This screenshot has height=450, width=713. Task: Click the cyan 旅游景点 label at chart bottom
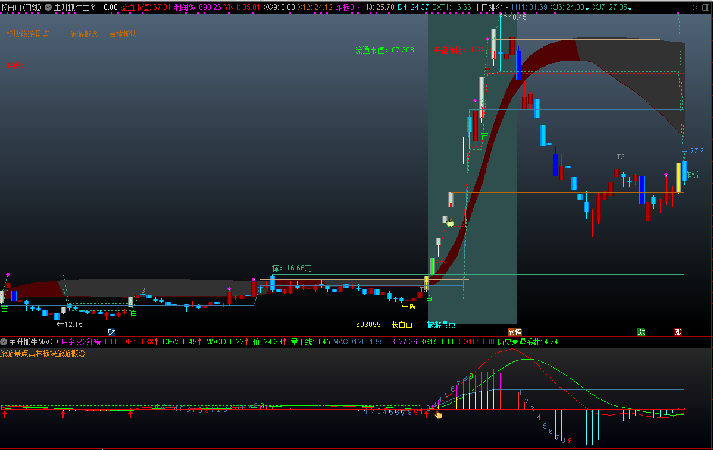(441, 325)
